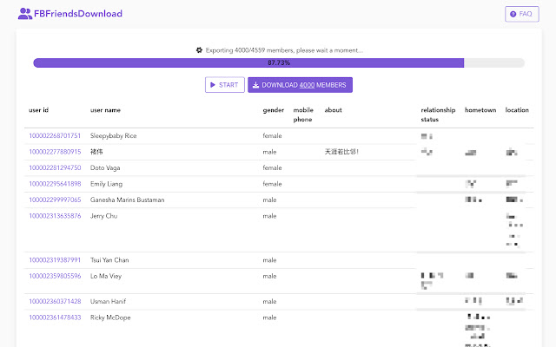
Task: Click the question mark icon in FAQ
Action: (x=513, y=14)
